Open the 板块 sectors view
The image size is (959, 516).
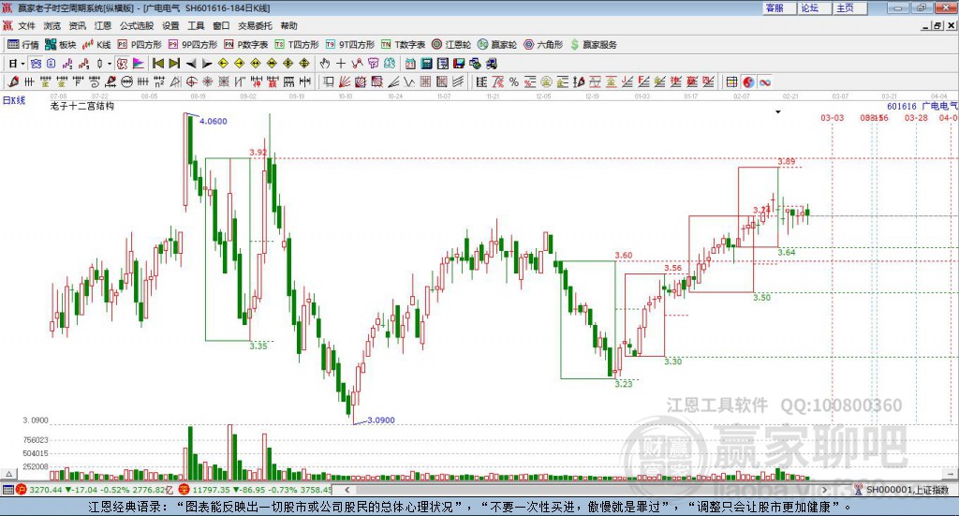coord(60,45)
